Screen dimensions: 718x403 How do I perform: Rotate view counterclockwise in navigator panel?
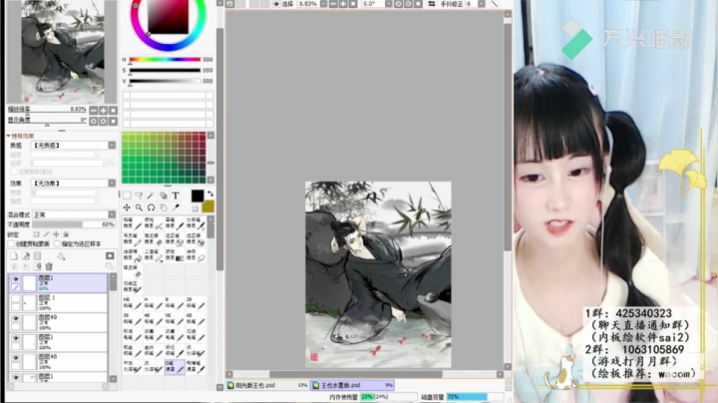tap(94, 122)
